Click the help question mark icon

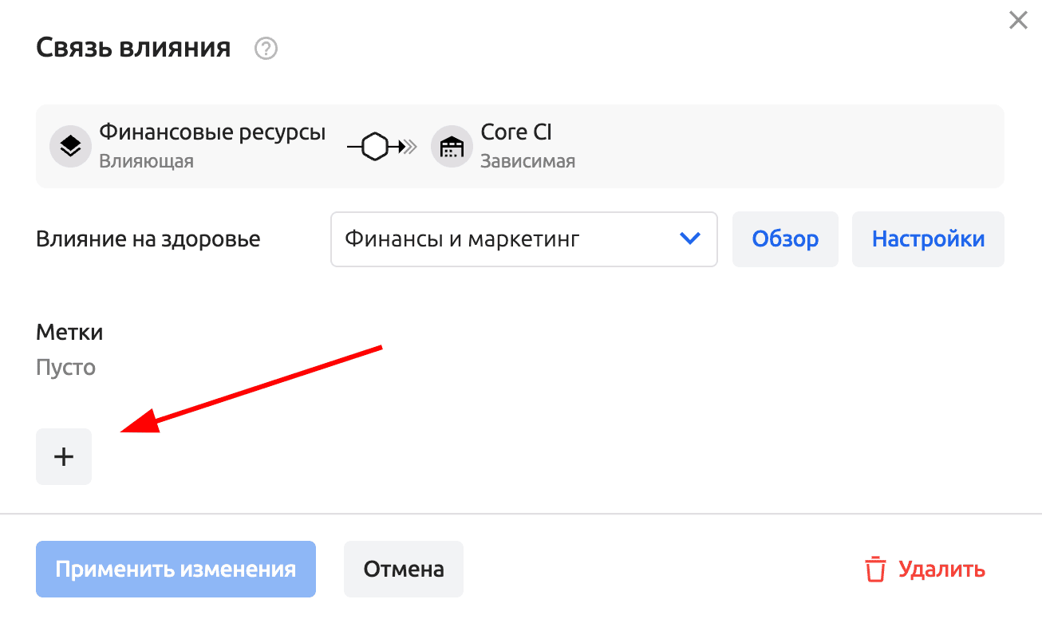coord(266,49)
